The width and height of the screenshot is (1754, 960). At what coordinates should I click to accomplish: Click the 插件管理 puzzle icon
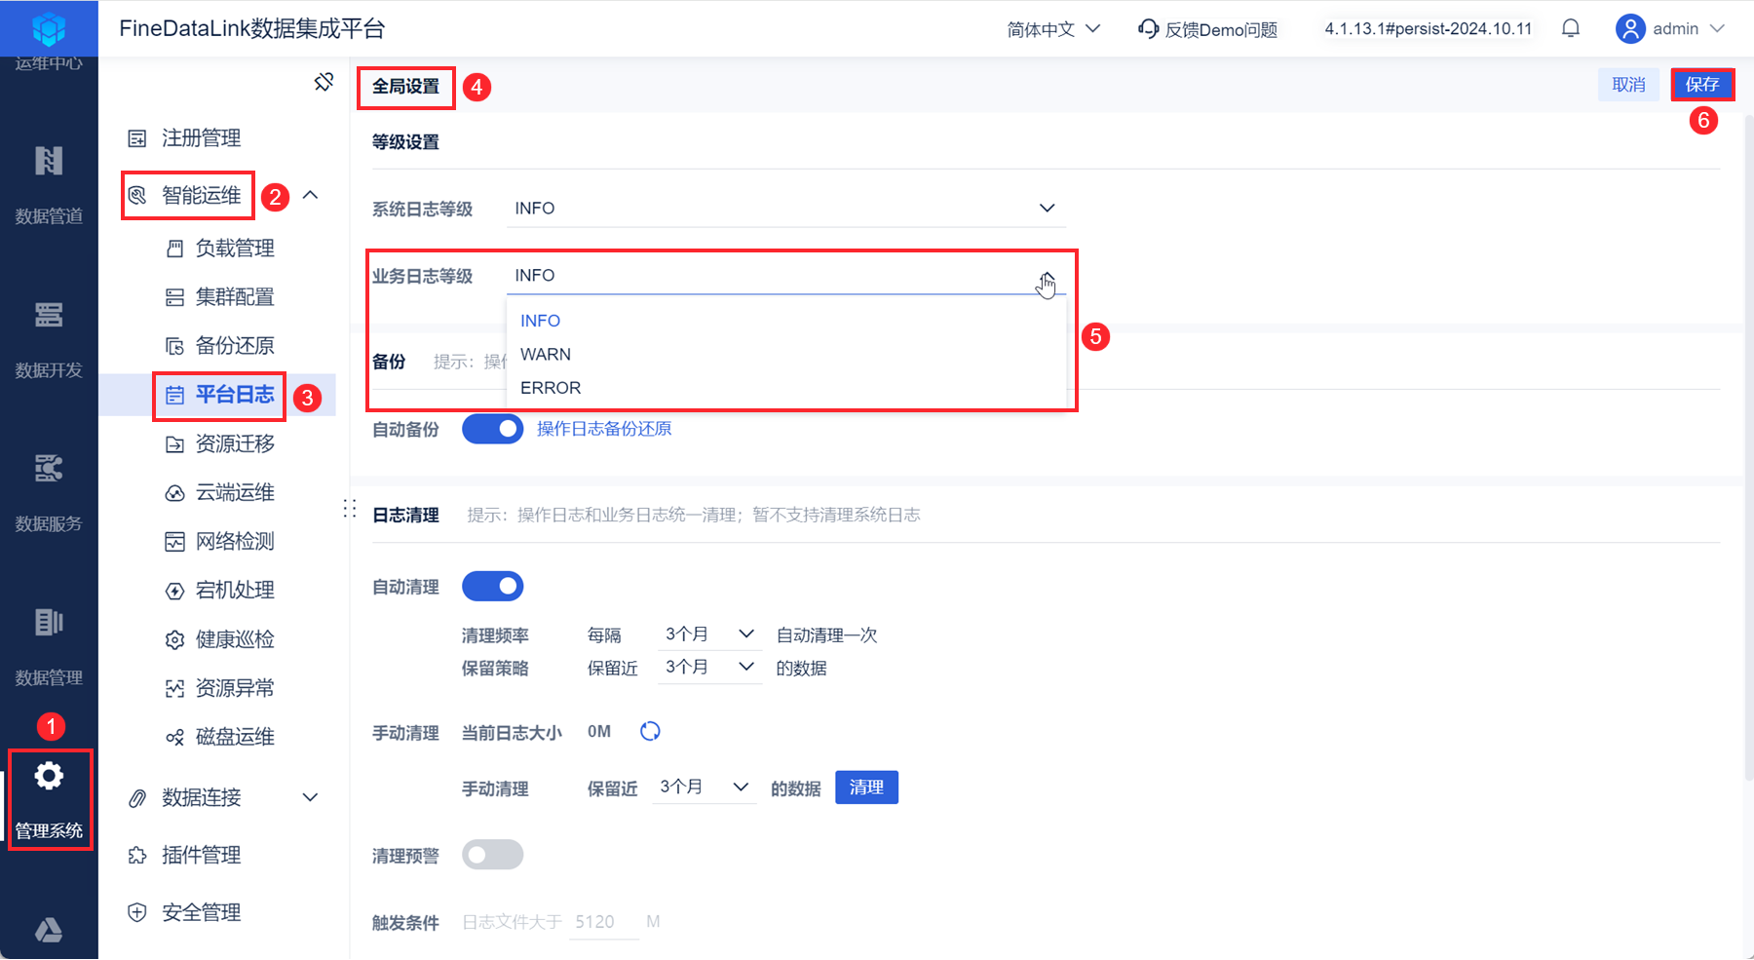tap(137, 856)
